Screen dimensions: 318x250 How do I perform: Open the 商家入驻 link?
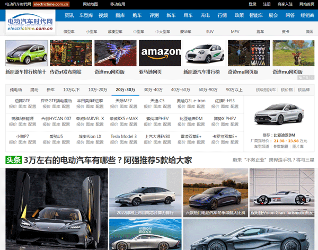point(285,4)
